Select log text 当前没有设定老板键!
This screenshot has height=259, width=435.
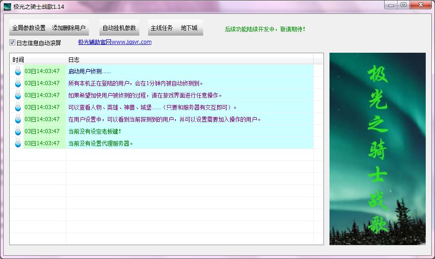pyautogui.click(x=94, y=131)
